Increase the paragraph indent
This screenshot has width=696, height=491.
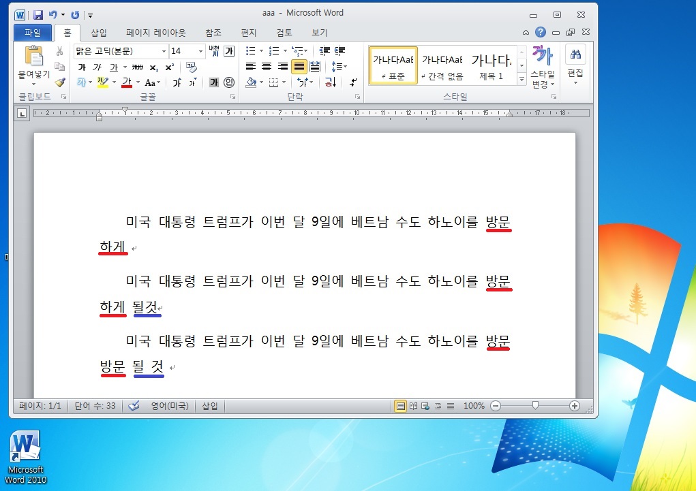tap(340, 51)
